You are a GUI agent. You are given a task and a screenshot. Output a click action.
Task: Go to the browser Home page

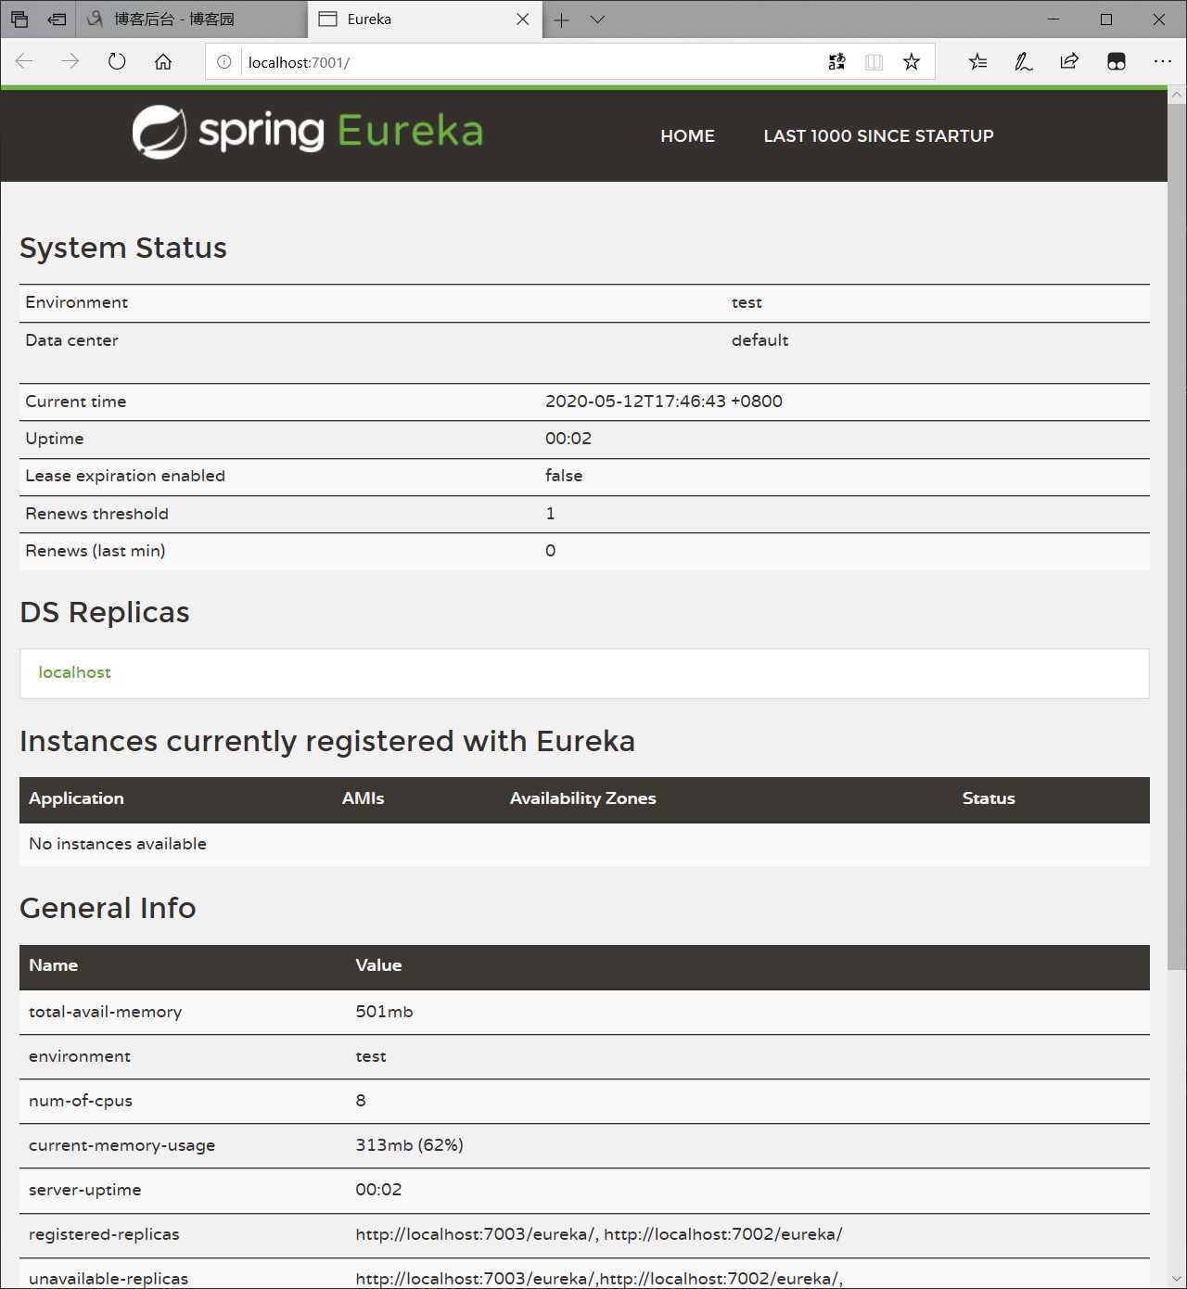[x=163, y=62]
